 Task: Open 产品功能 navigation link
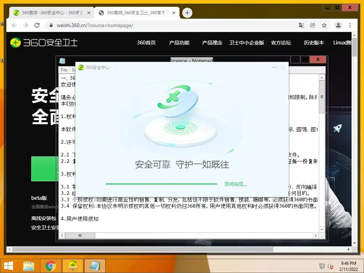pos(179,43)
